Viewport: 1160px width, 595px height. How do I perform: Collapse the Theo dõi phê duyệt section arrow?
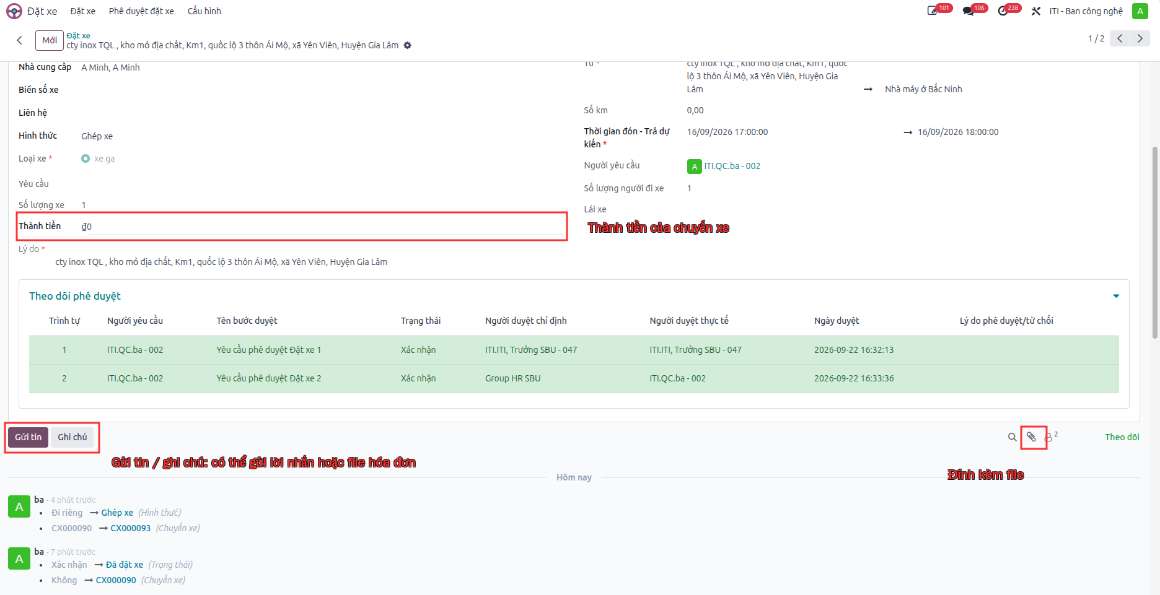click(1116, 296)
